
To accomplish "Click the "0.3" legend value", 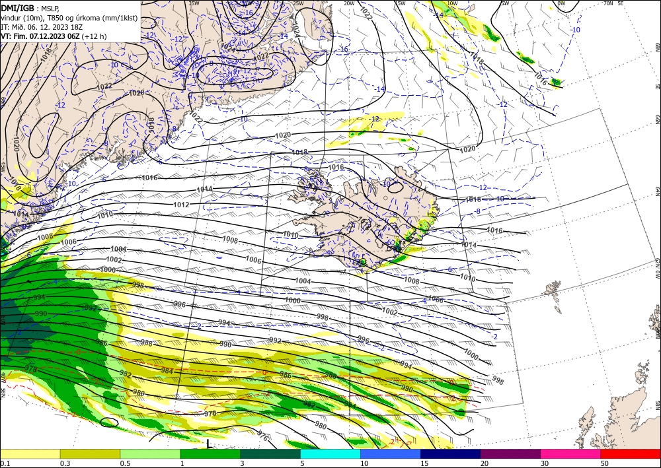I will click(x=65, y=463).
